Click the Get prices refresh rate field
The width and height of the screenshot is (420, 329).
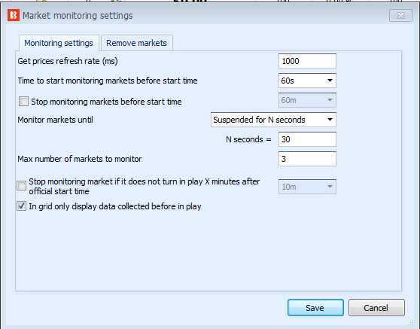[307, 61]
